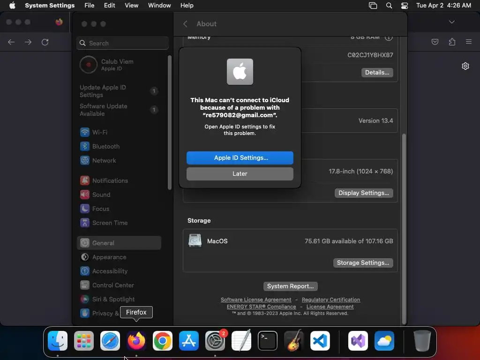Open the Window menu
Viewport: 480px width, 360px height.
(x=159, y=6)
